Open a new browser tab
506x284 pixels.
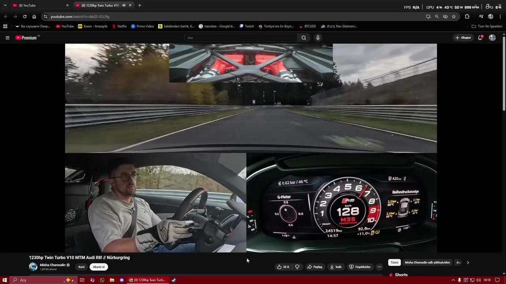(140, 6)
